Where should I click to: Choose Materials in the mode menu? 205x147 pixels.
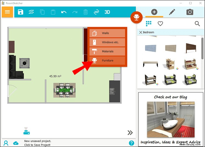point(107,51)
